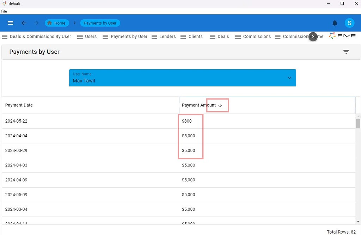The width and height of the screenshot is (361, 235).
Task: Click the Payments by User breadcrumb
Action: tap(100, 23)
